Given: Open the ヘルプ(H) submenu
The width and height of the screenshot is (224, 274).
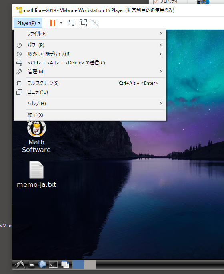Looking at the screenshot, I should pyautogui.click(x=90, y=104).
